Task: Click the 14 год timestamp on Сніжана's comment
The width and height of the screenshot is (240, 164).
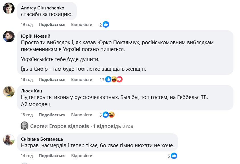Action: (27, 156)
